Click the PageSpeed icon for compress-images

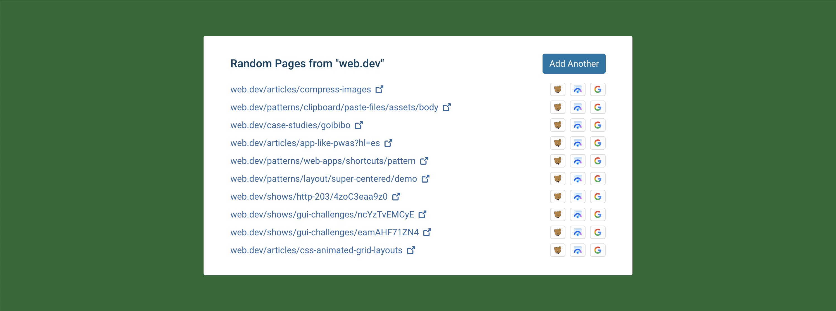click(578, 89)
